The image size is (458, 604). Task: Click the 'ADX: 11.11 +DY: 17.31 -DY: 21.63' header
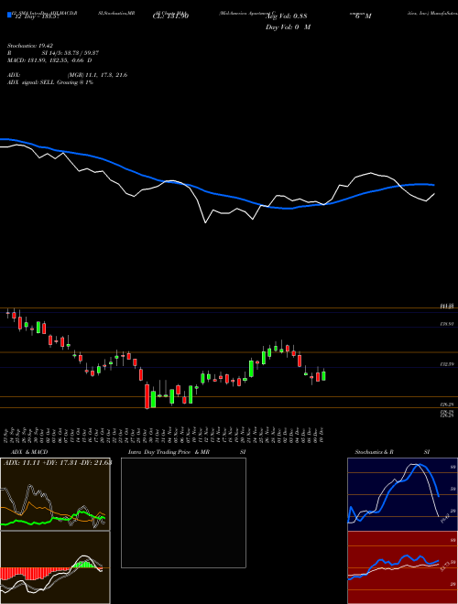coord(58,462)
